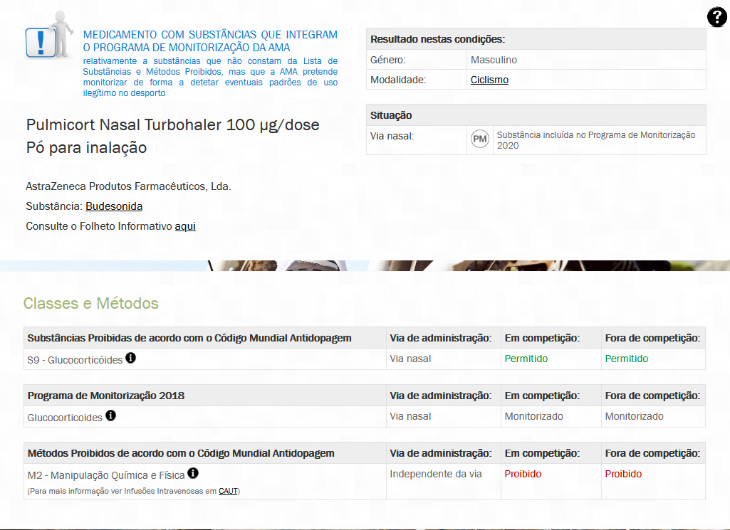Click 'Monitorizado' under Em competição
Viewport: 730px width, 530px height.
click(534, 417)
